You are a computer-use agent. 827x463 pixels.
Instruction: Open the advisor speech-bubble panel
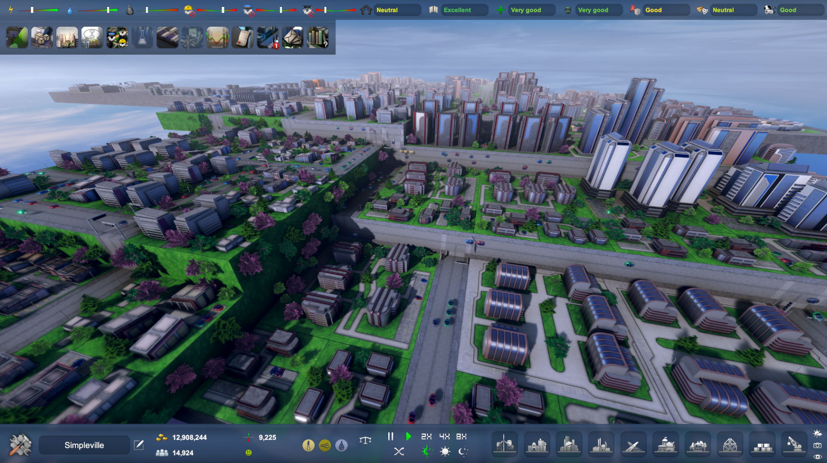coord(92,37)
